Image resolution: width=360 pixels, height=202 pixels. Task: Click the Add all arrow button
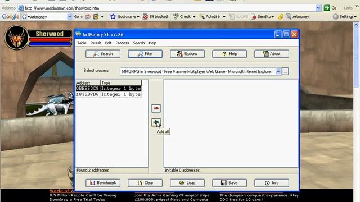(x=156, y=122)
